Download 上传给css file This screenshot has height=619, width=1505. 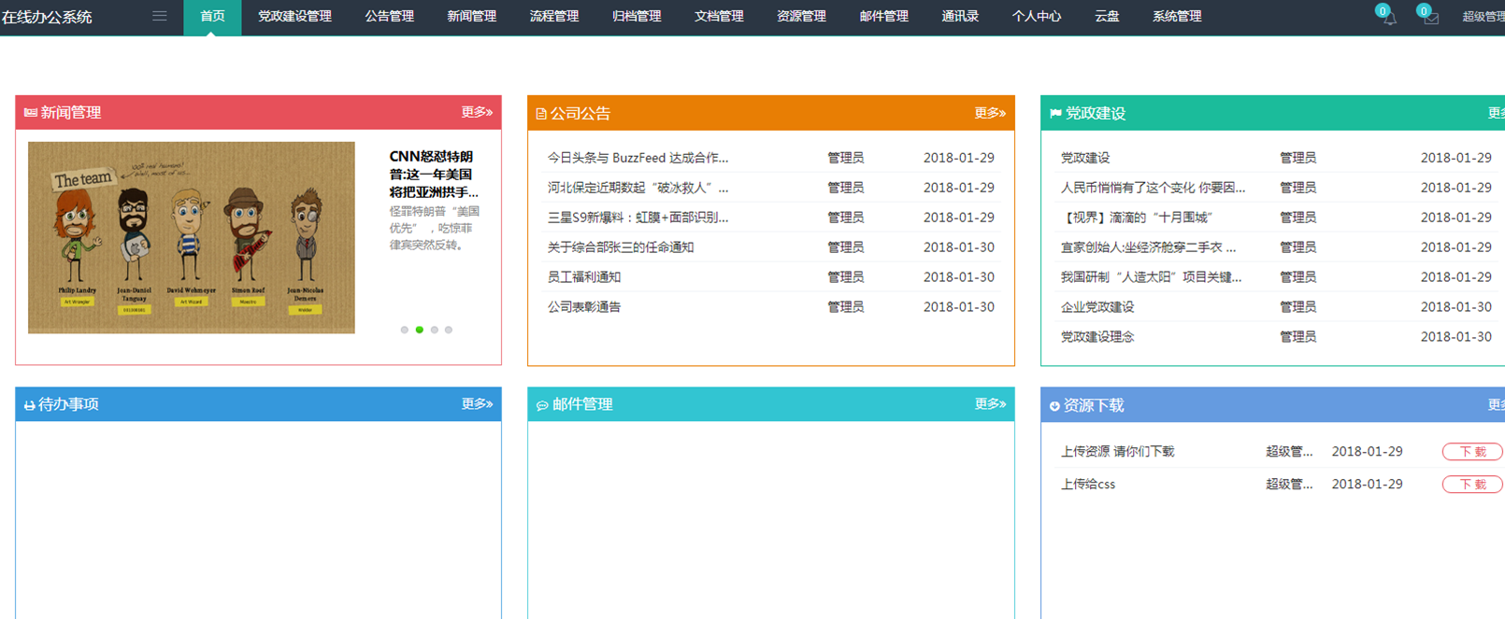click(1472, 485)
